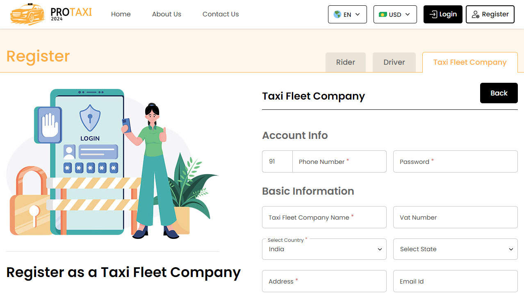Go to the Home page
Screen dimensions: 524x293
(x=121, y=14)
